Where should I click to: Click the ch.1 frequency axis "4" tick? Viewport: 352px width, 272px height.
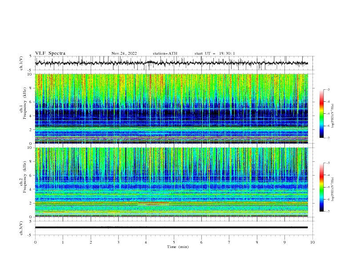[31, 116]
